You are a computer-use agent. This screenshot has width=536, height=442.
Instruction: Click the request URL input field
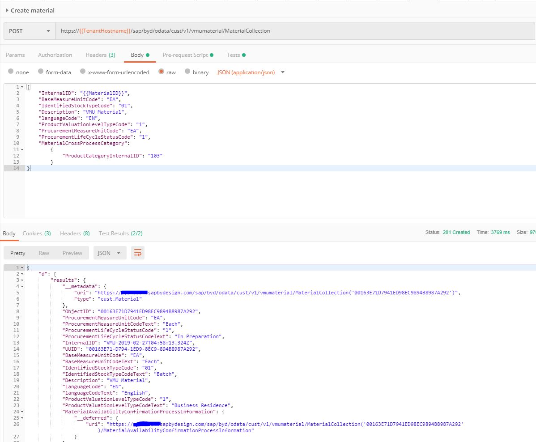click(x=295, y=31)
